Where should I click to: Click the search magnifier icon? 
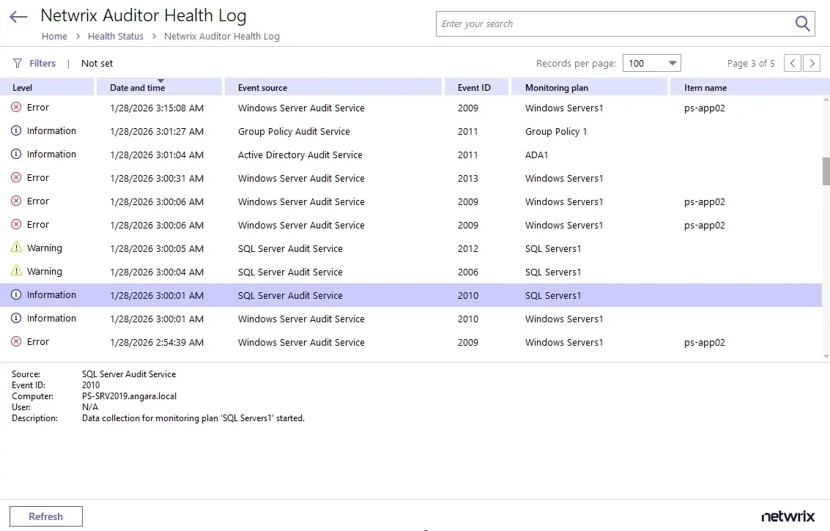(x=802, y=23)
